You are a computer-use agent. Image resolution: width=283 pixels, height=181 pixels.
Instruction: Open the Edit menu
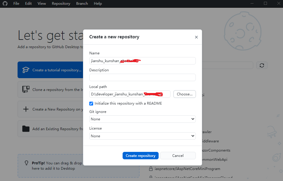(x=28, y=4)
